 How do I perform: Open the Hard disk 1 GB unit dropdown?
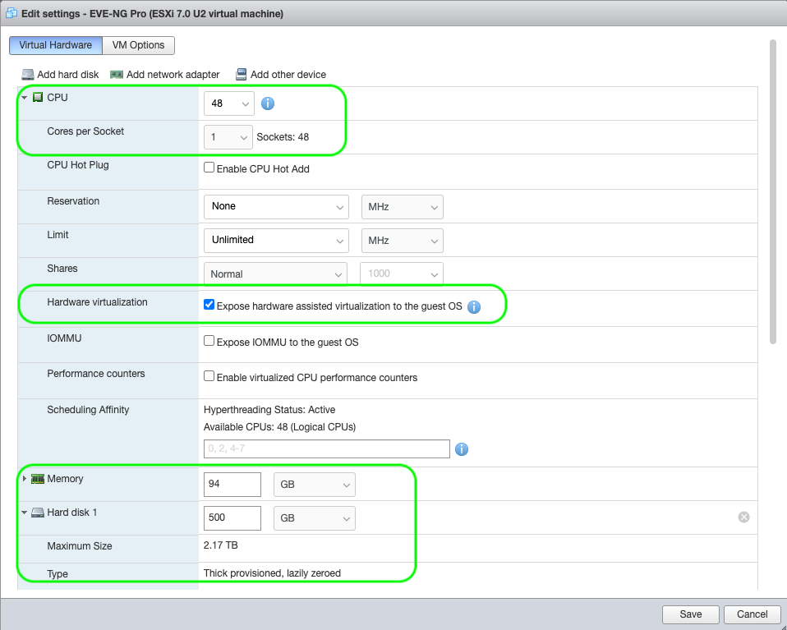click(x=314, y=518)
